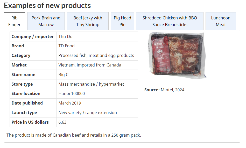The image size is (246, 148).
Task: Click the TD Food brand cell
Action: [67, 46]
